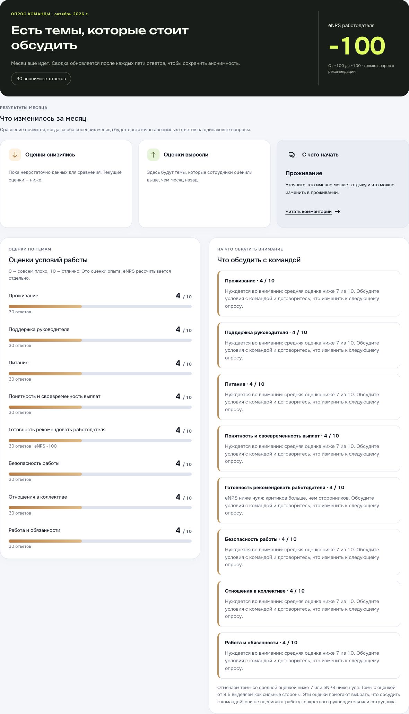Click the eNPS работодателя label
Screen dimensions: 409x714
(351, 25)
